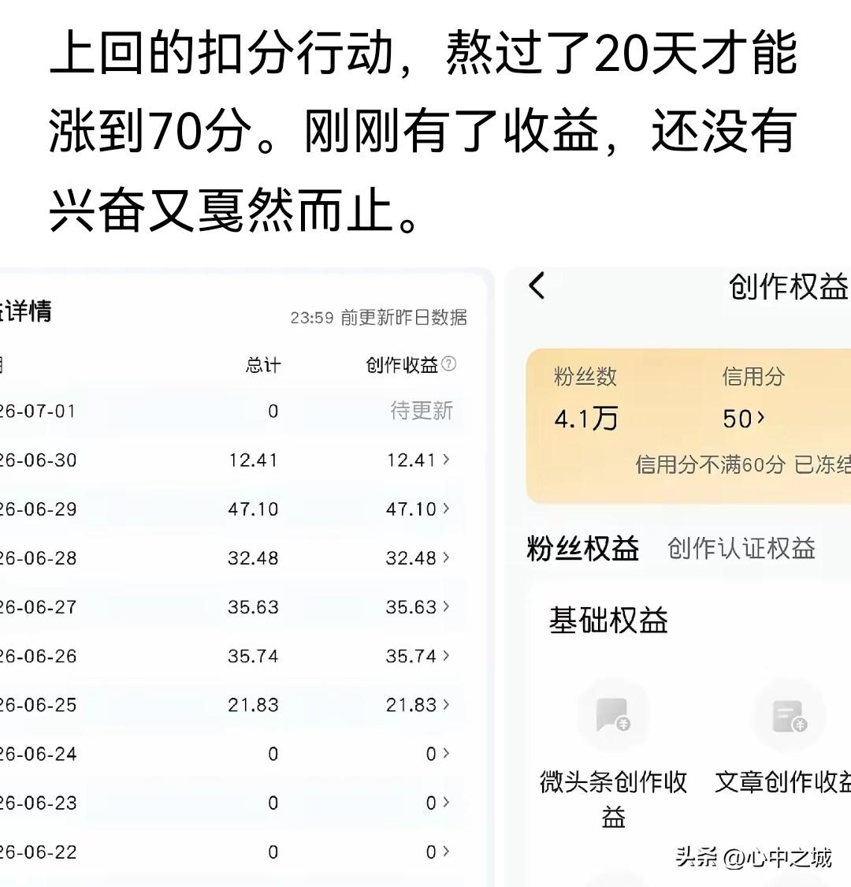This screenshot has width=851, height=887.
Task: Open the 06-23 row chevron
Action: click(x=446, y=802)
